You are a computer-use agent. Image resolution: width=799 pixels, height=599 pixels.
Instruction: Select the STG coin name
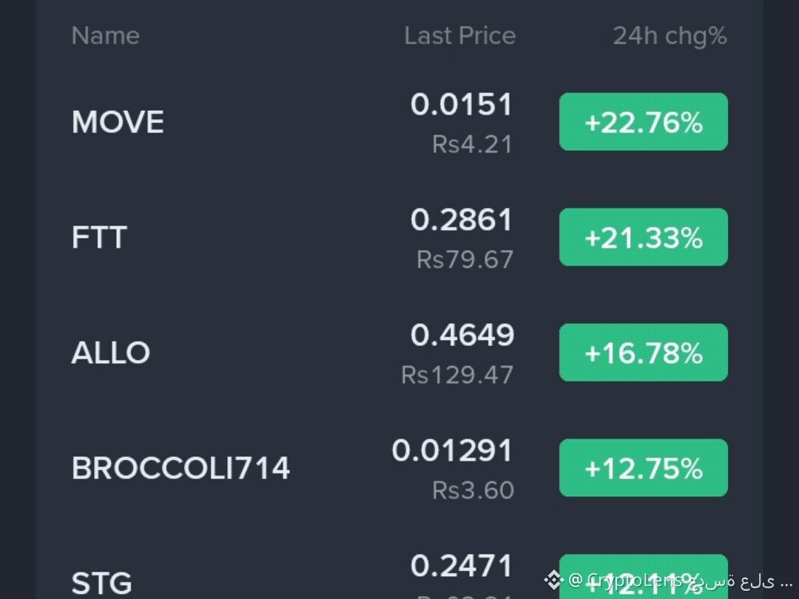(102, 583)
